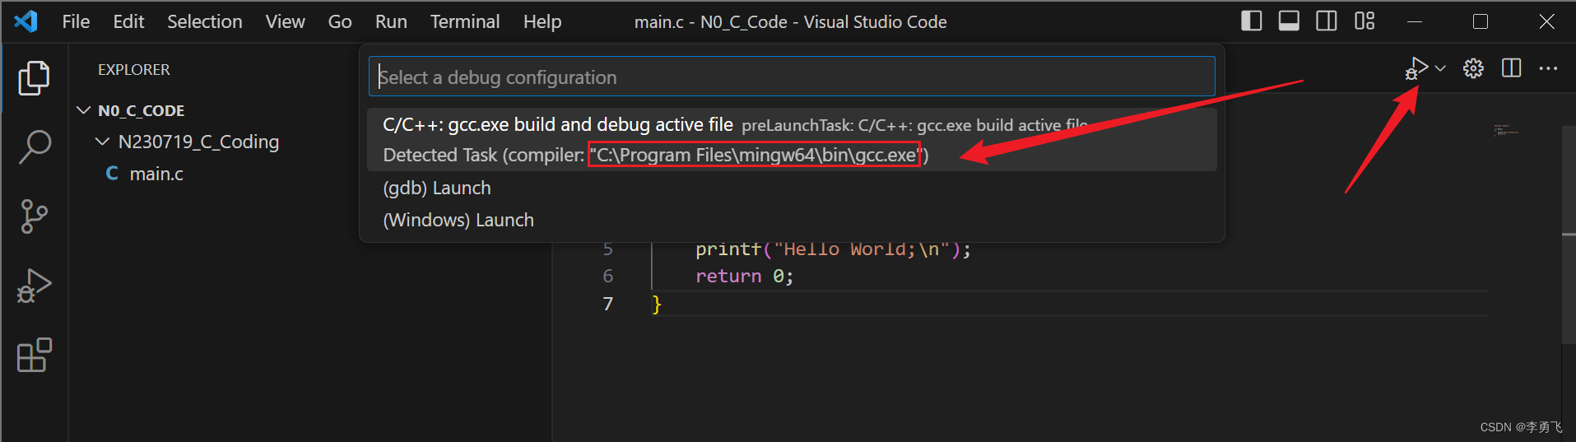Image resolution: width=1576 pixels, height=442 pixels.
Task: Open the Go menu
Action: pos(340,21)
